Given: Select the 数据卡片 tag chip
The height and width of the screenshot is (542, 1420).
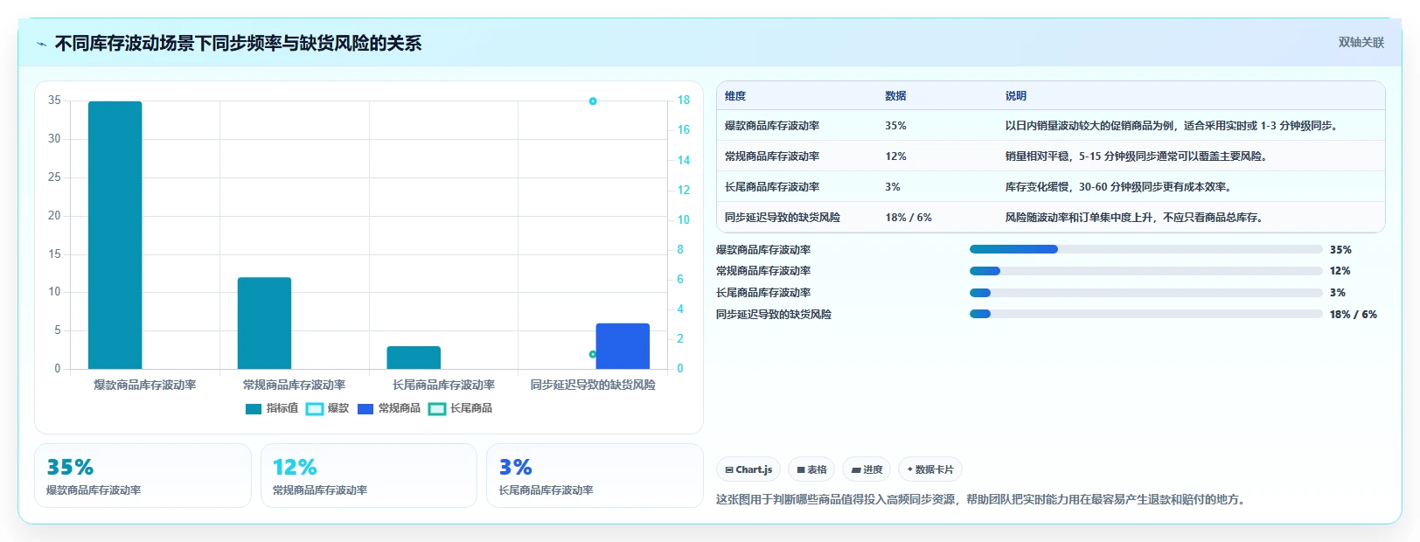Looking at the screenshot, I should (930, 469).
